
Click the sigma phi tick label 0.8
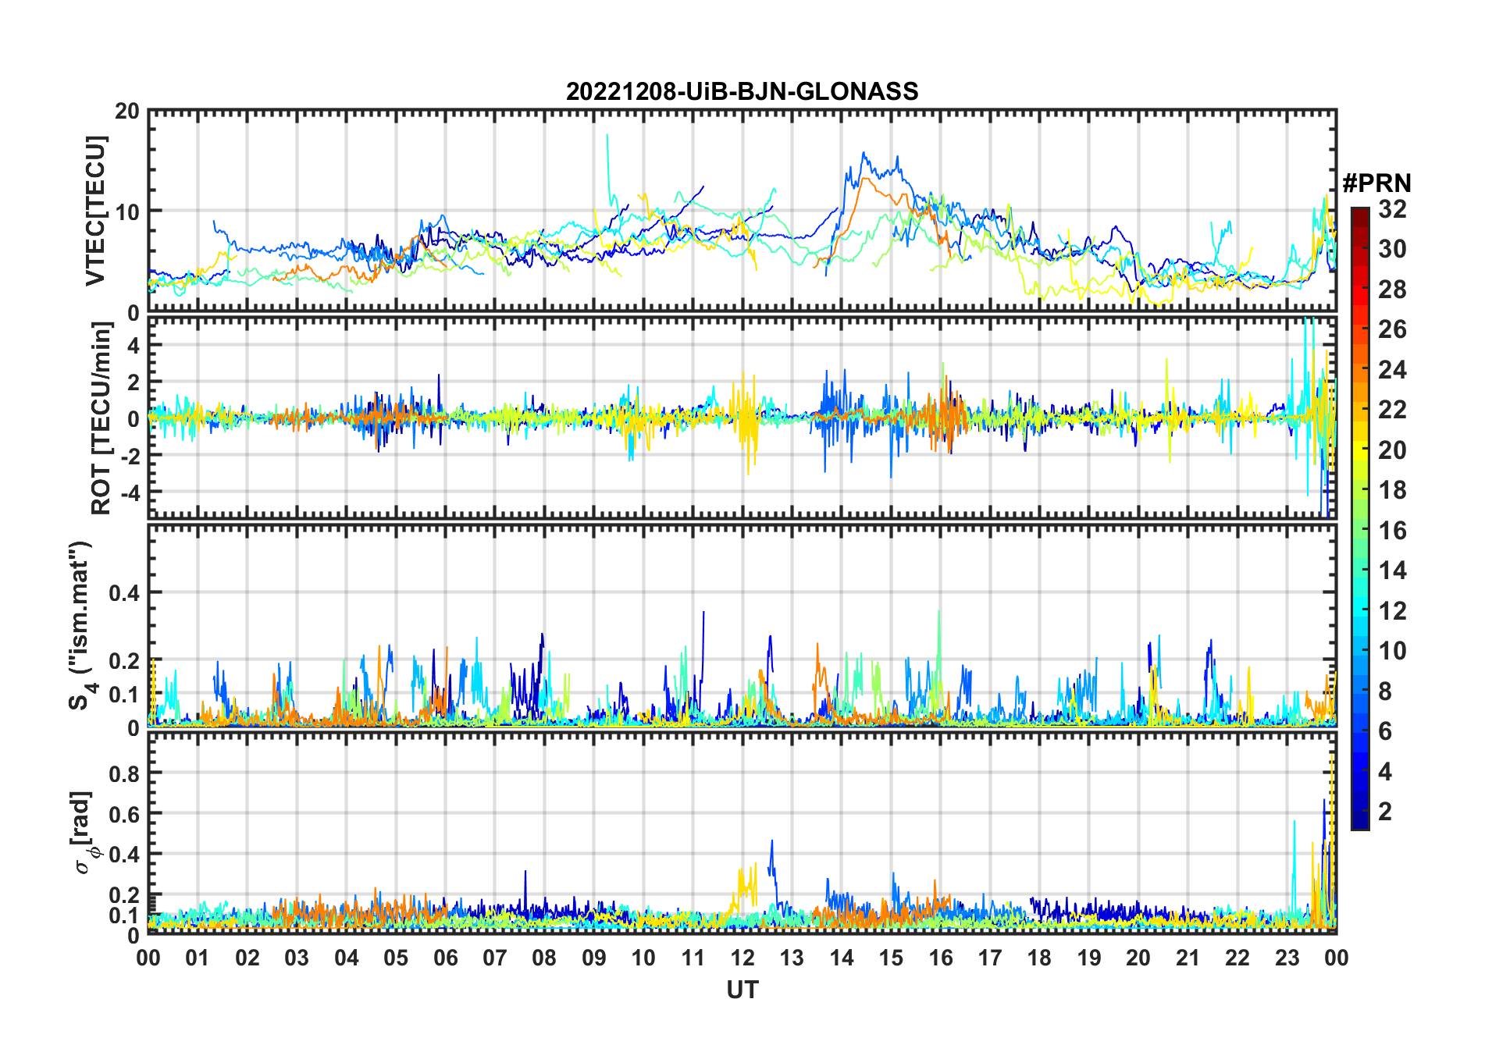pos(124,773)
